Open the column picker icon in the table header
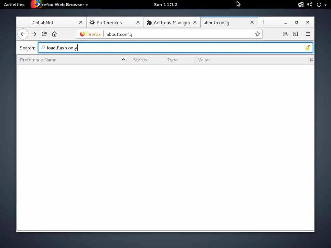Image resolution: width=331 pixels, height=248 pixels. [312, 60]
